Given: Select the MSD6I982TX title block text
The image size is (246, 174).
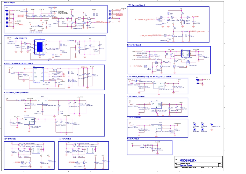Looking at the screenshot, I should pos(188,161).
